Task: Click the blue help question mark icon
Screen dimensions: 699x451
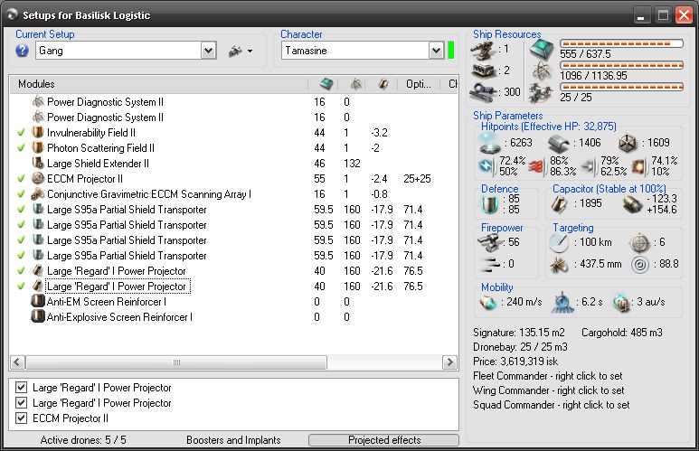Action: pos(22,51)
